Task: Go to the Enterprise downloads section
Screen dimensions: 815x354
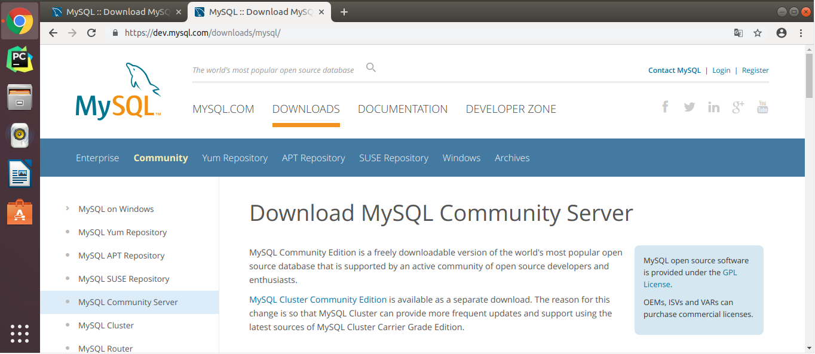Action: [97, 158]
